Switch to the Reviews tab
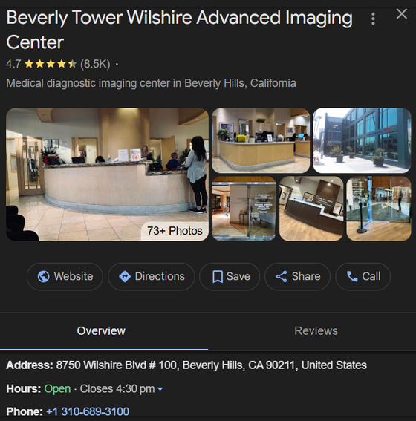 point(316,331)
